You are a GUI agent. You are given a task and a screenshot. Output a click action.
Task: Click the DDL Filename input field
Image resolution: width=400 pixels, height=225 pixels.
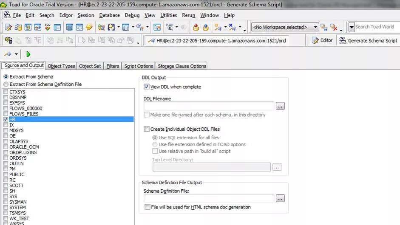point(209,106)
